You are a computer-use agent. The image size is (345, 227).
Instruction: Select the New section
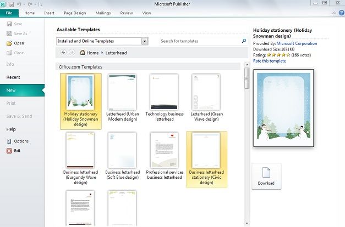click(x=22, y=90)
